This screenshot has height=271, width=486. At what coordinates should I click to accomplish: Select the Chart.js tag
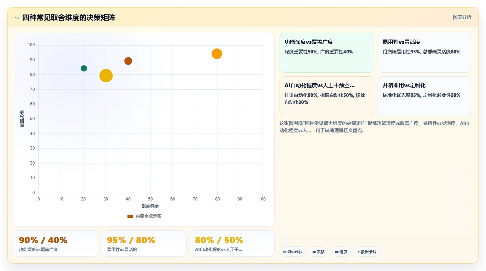coord(293,252)
